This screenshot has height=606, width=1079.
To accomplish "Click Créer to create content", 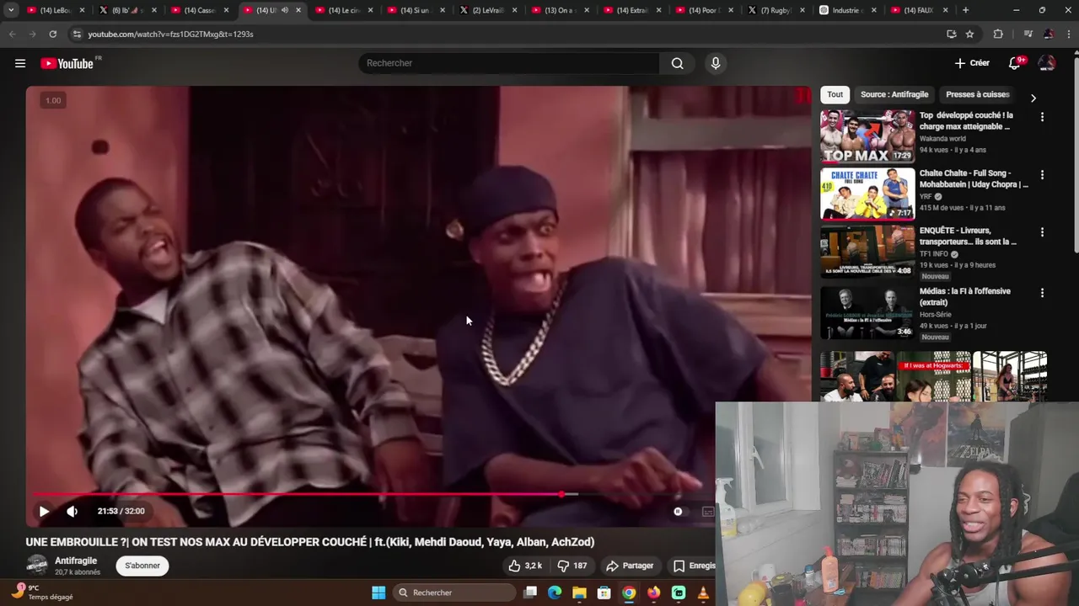I will click(x=972, y=63).
